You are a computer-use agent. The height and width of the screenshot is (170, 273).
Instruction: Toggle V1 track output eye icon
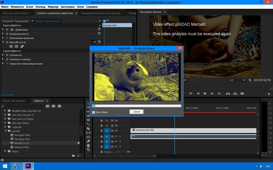(x=116, y=131)
